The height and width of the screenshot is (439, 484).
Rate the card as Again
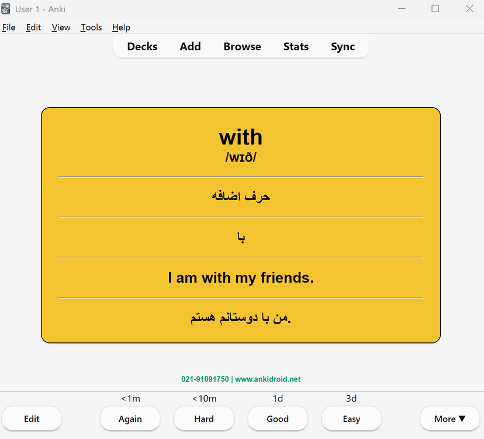tap(130, 419)
